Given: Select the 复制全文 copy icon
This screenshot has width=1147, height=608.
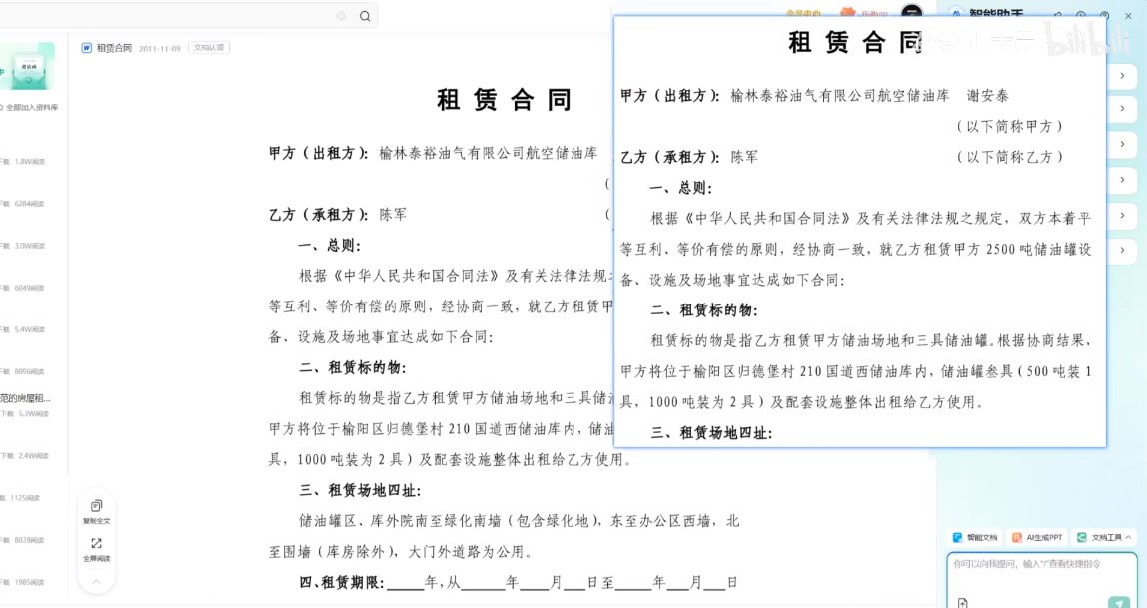Looking at the screenshot, I should click(96, 504).
